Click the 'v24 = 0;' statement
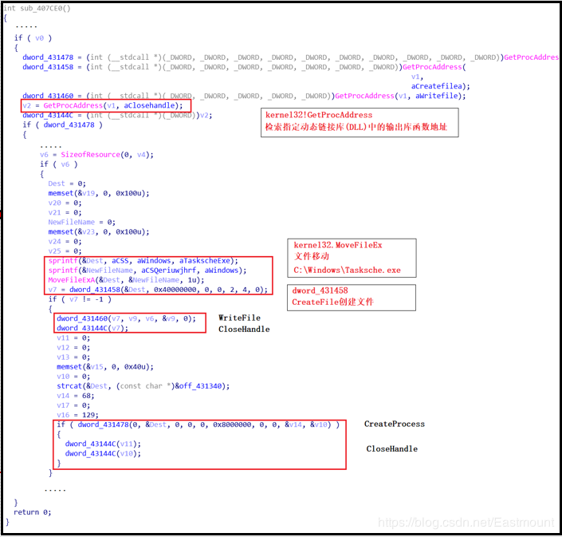The height and width of the screenshot is (537, 562). point(65,242)
